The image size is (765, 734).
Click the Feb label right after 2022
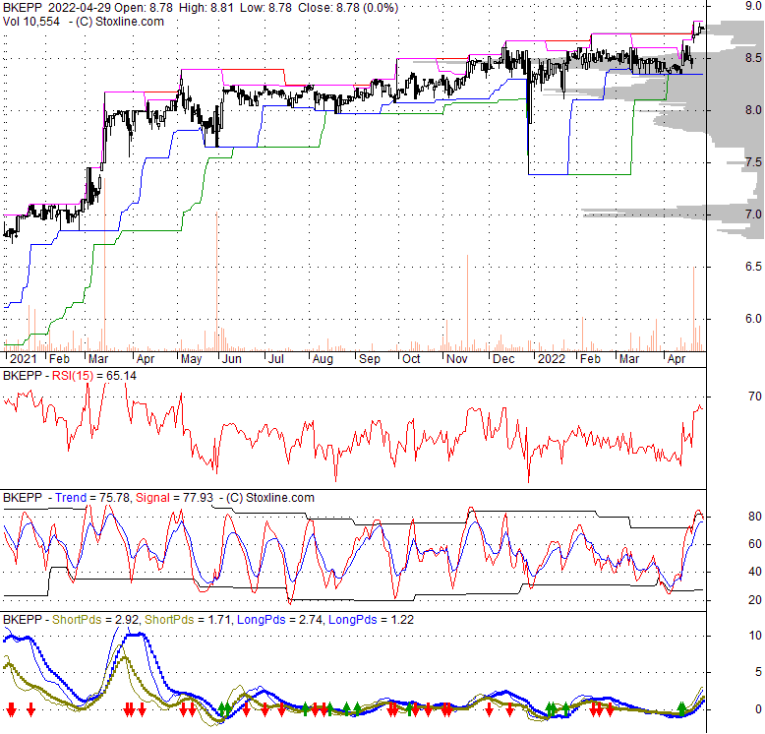(x=590, y=359)
